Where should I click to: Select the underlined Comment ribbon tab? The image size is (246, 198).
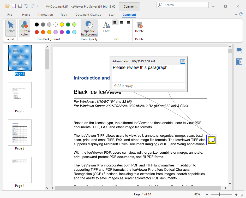[129, 15]
